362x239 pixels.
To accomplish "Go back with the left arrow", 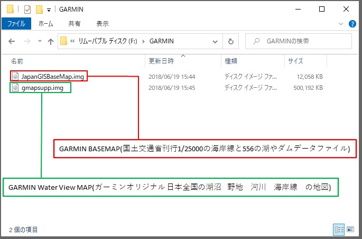I will pyautogui.click(x=12, y=41).
